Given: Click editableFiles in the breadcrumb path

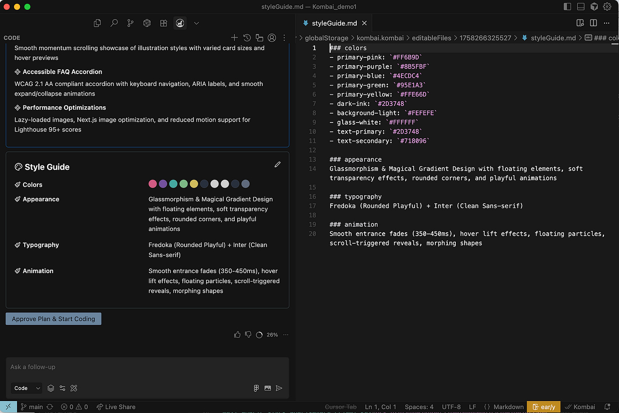Looking at the screenshot, I should [x=431, y=38].
